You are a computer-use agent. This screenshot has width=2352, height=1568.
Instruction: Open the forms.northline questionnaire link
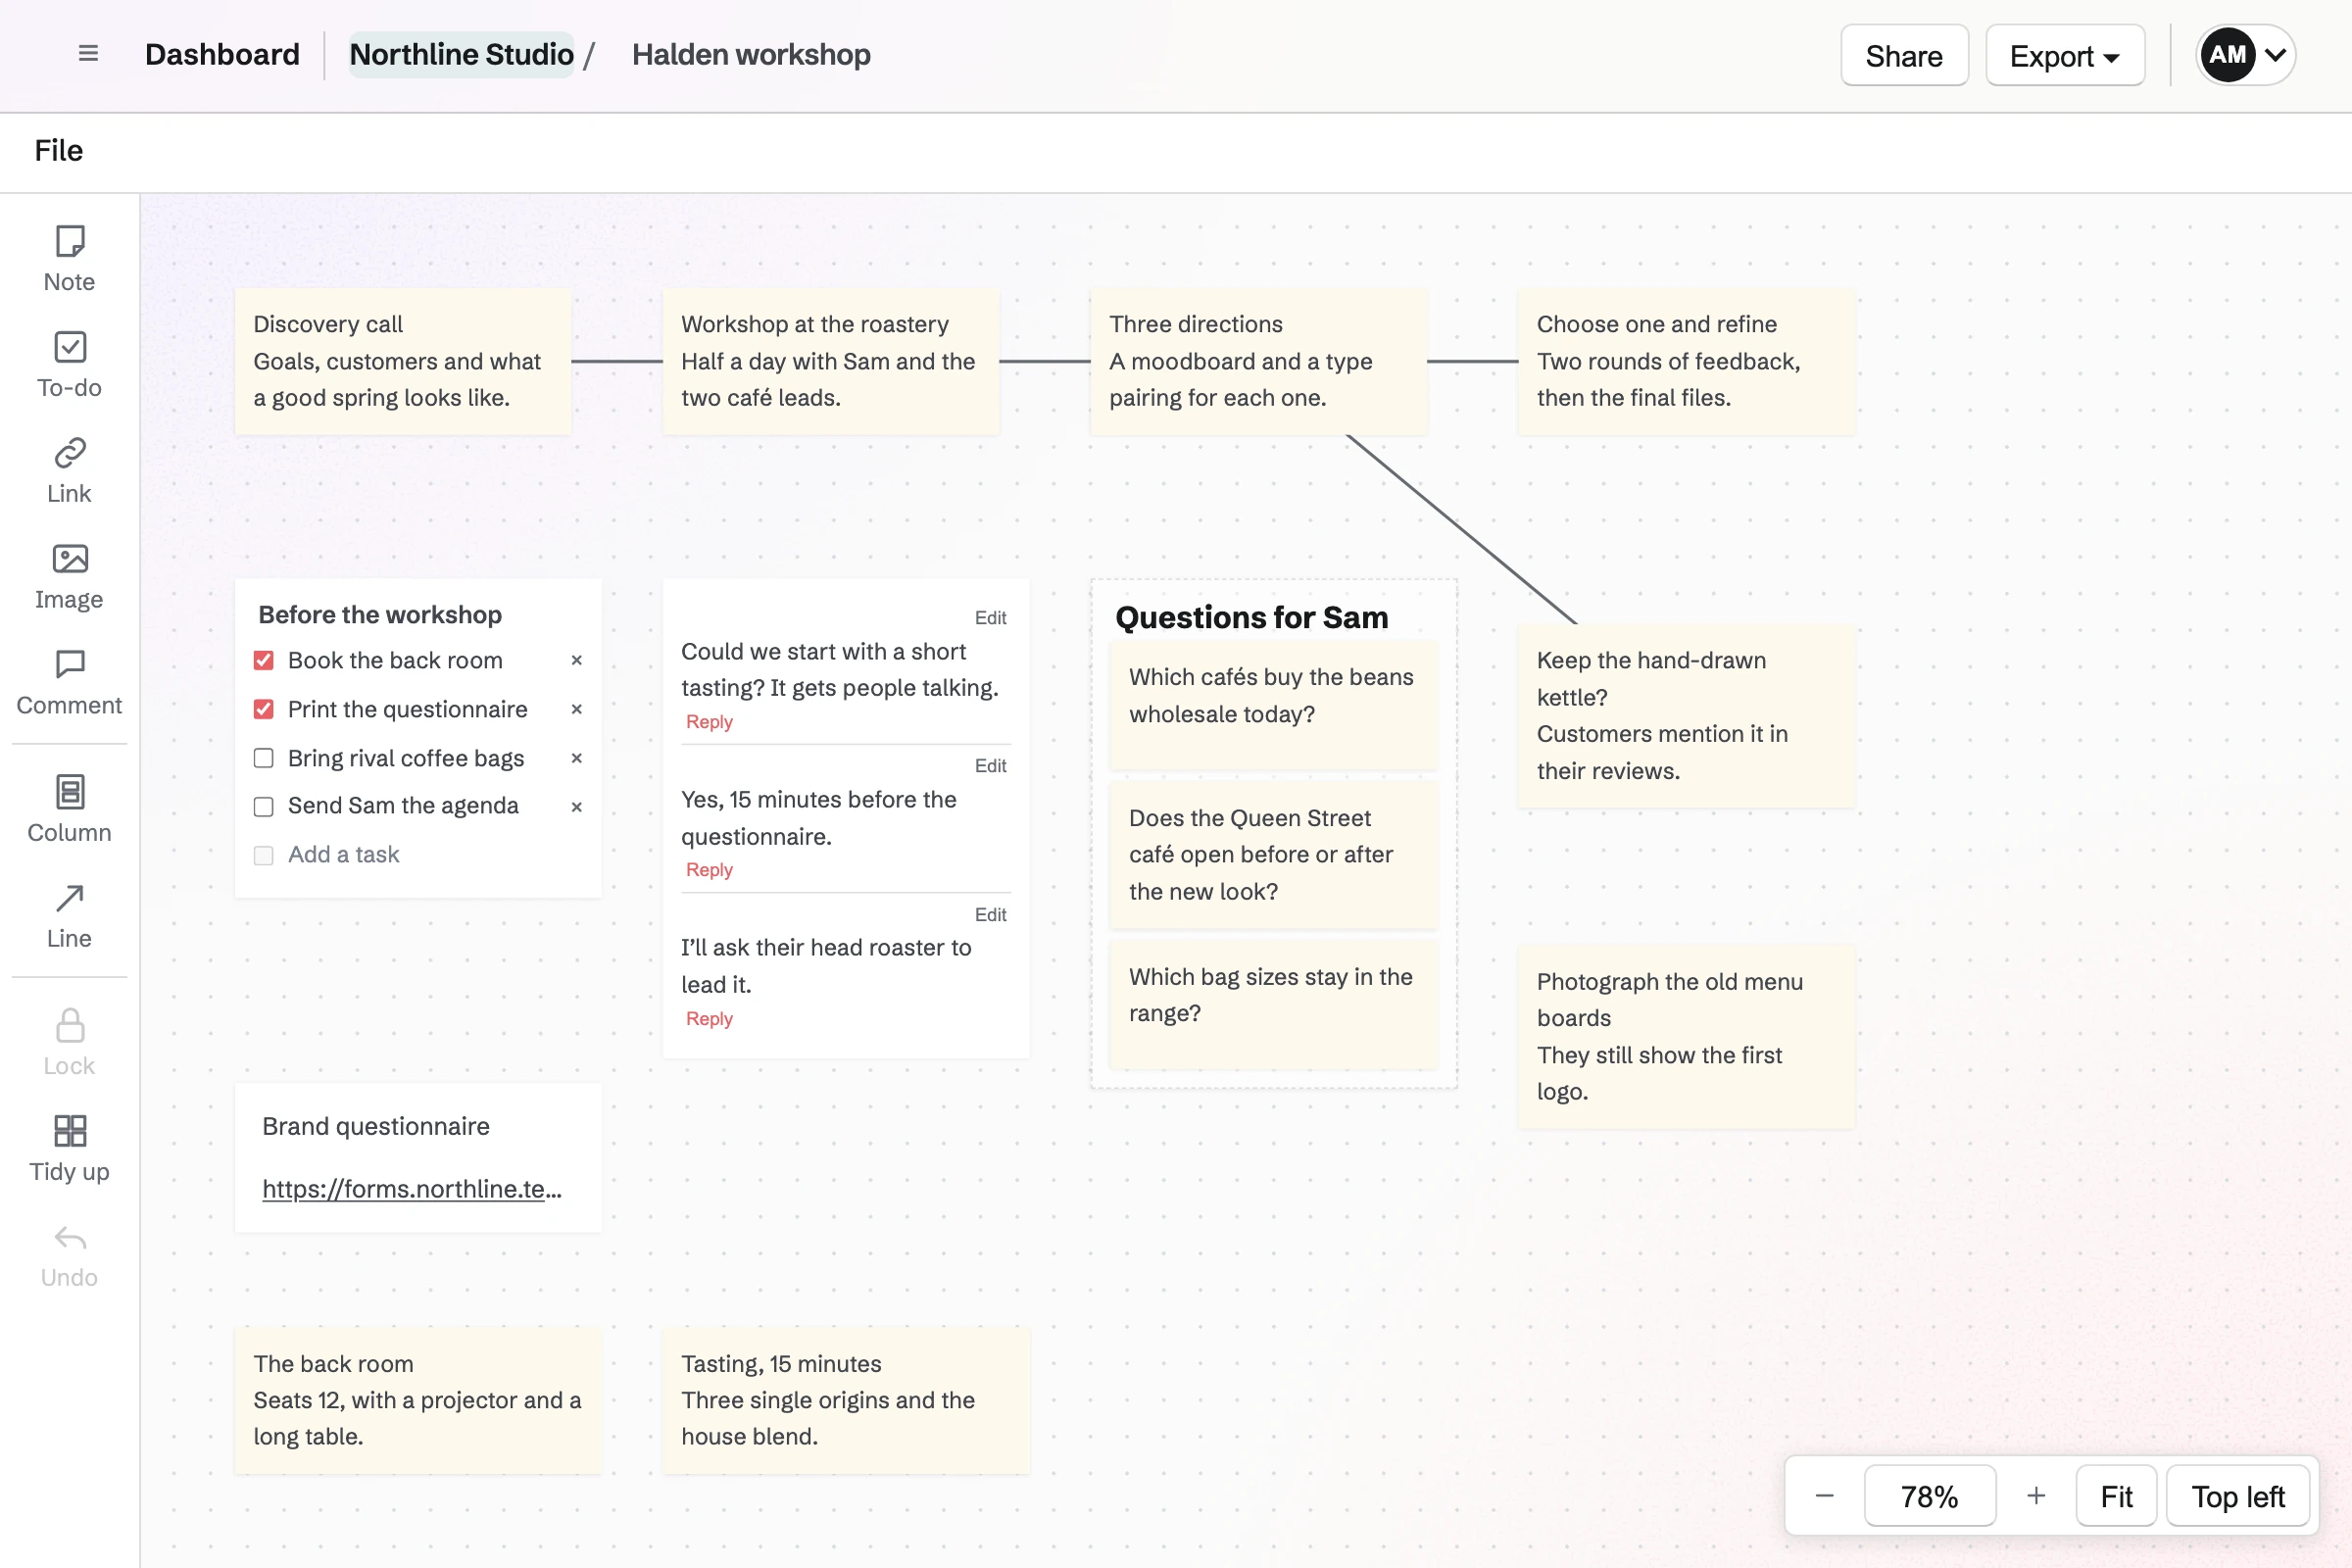pyautogui.click(x=412, y=1188)
